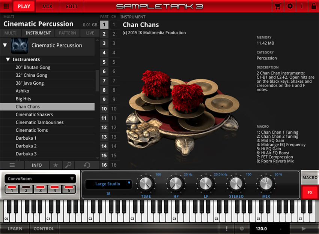
Task: Toggle effect slot 2 on
Action: [x=26, y=189]
